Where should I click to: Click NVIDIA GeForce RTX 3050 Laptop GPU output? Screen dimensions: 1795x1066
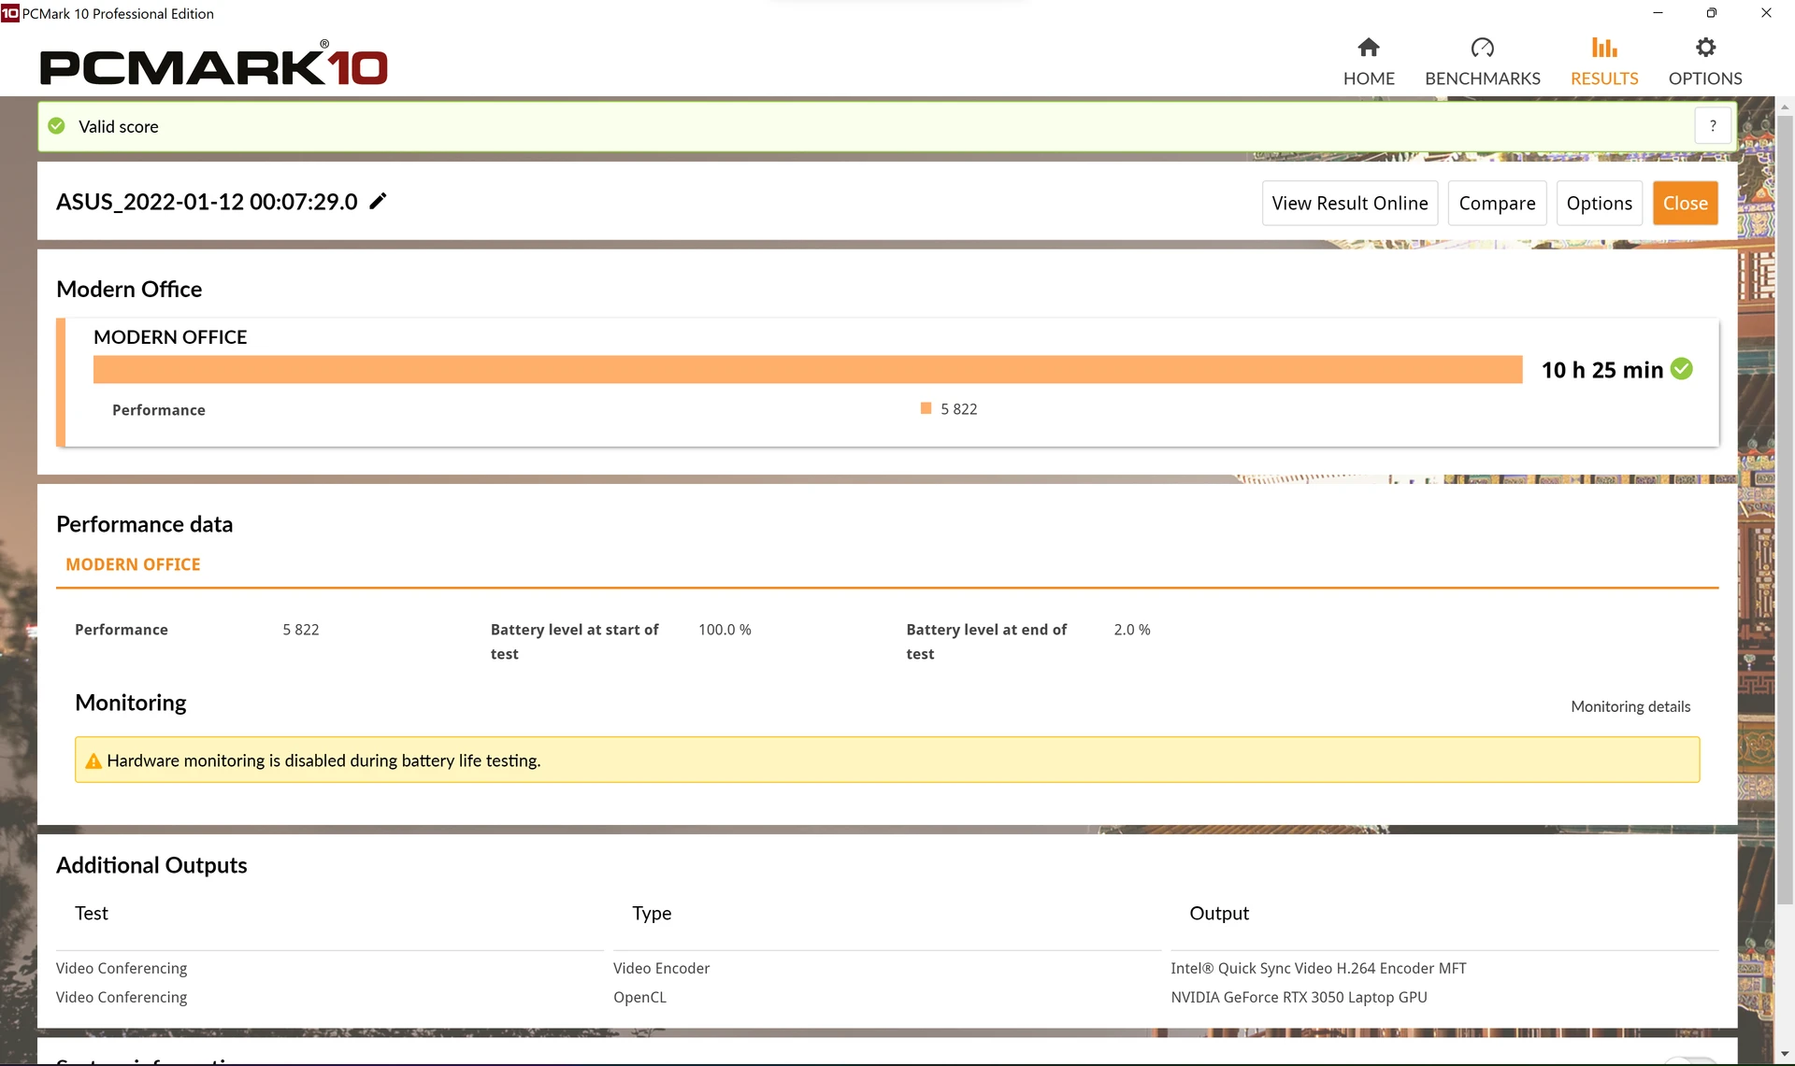point(1299,997)
